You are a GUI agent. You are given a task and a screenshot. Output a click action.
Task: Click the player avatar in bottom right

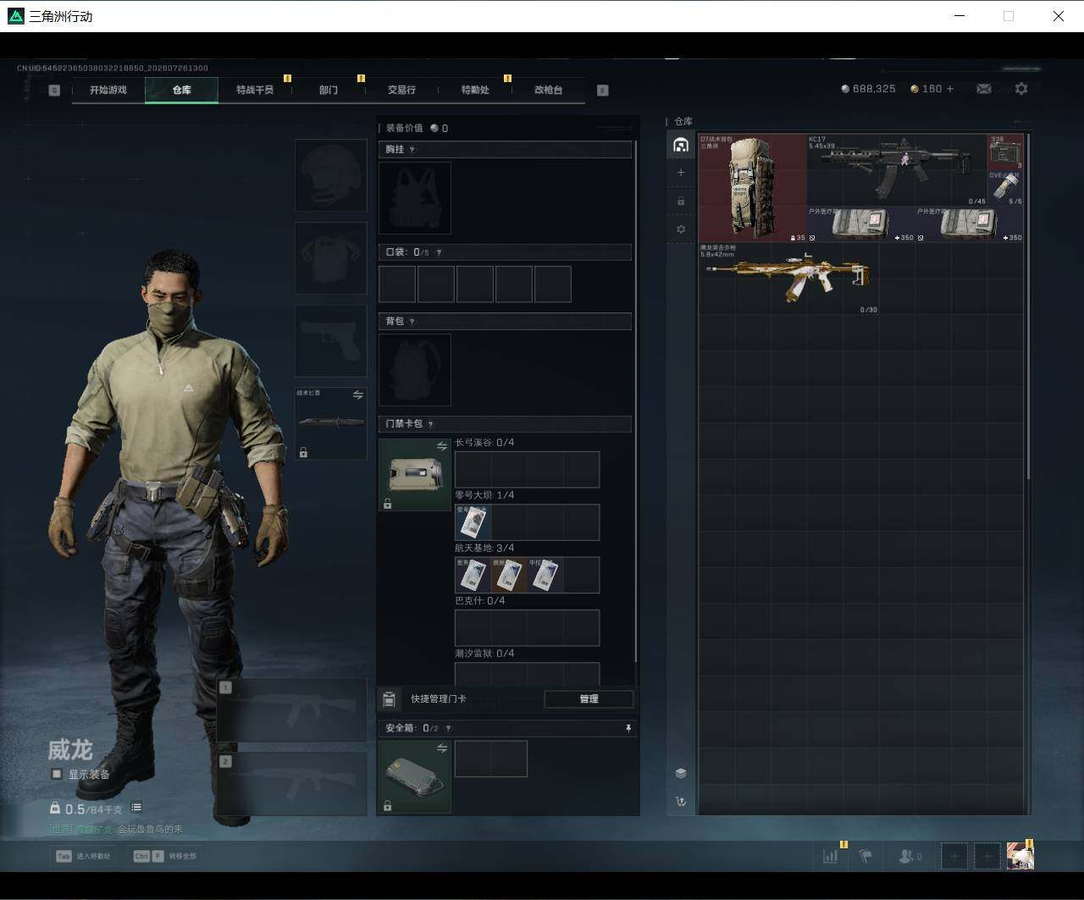(1020, 856)
